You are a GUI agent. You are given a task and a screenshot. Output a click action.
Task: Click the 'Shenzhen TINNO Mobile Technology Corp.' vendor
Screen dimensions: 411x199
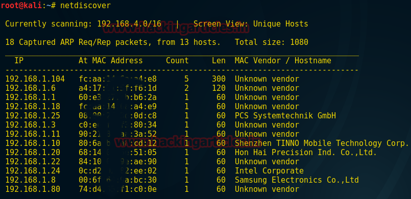coord(322,143)
